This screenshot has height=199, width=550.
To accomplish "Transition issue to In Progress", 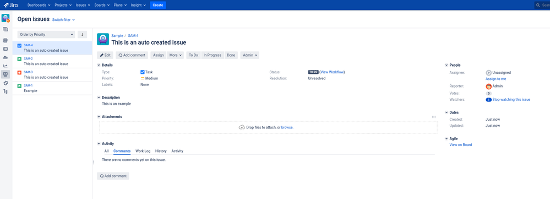I will [x=213, y=55].
